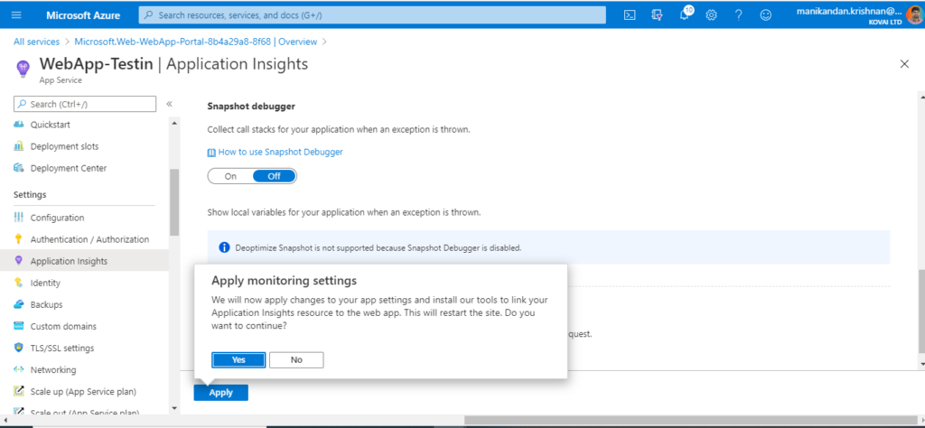
Task: Open Configuration in Settings menu
Action: point(57,218)
